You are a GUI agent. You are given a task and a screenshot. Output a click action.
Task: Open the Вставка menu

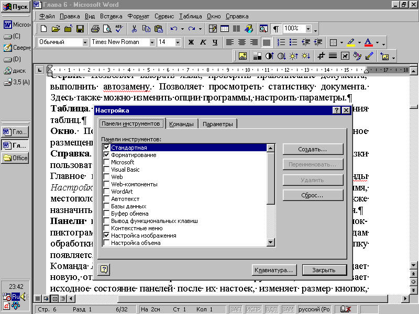111,16
